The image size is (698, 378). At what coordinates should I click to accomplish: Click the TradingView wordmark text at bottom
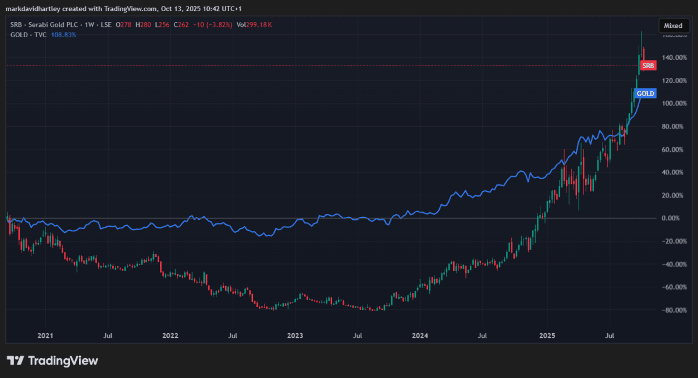[x=64, y=361]
